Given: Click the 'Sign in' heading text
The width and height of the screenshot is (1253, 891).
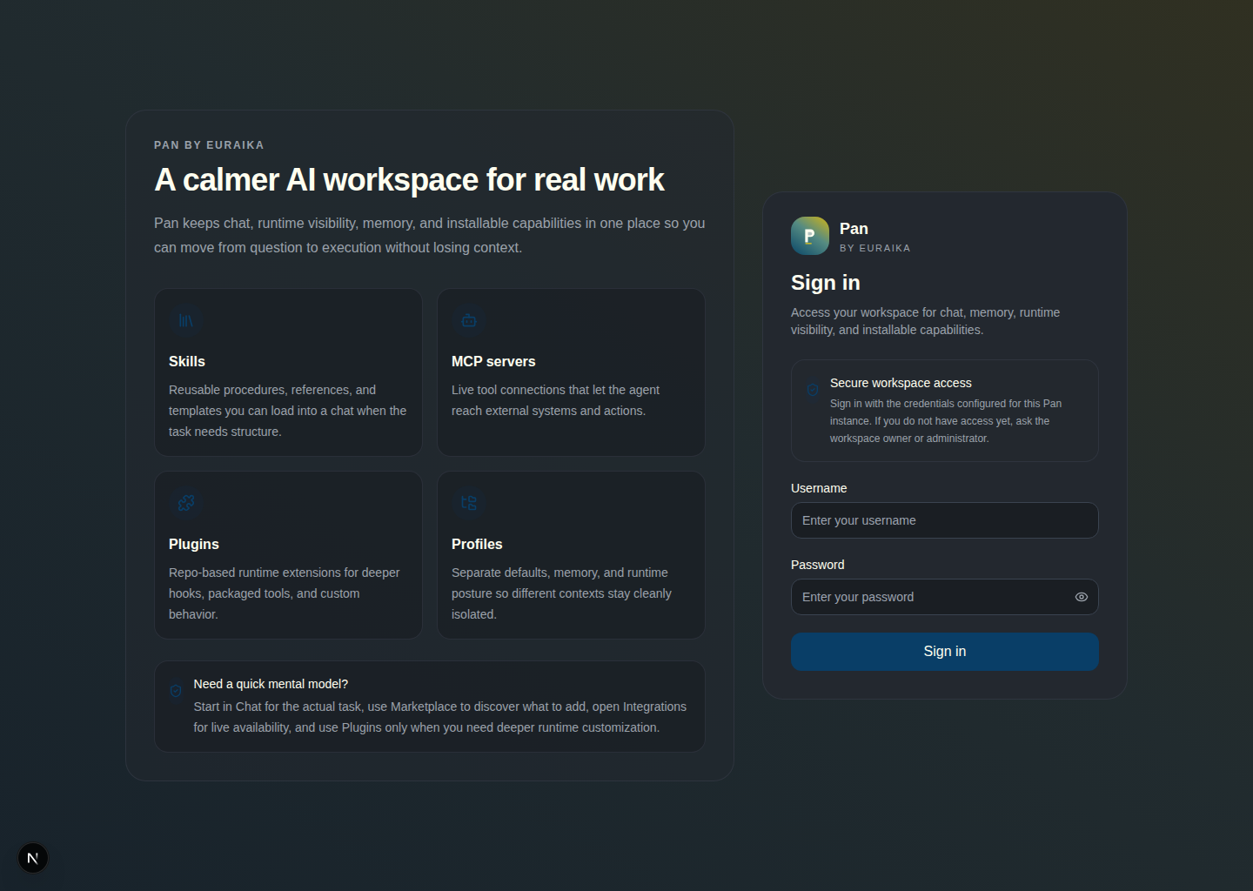Looking at the screenshot, I should (x=826, y=283).
